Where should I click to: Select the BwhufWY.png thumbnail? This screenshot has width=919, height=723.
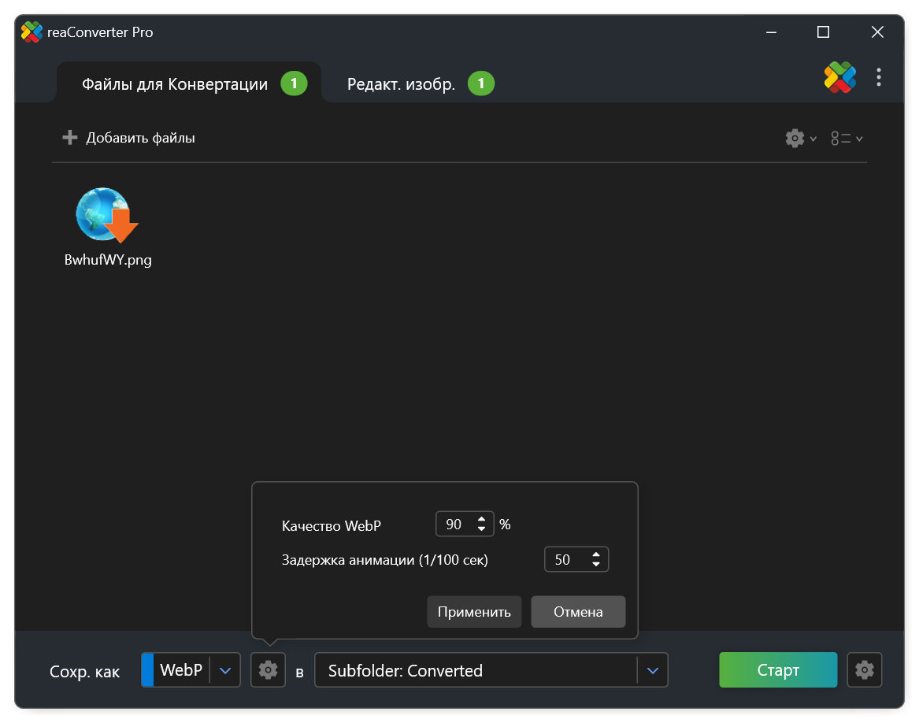[107, 228]
